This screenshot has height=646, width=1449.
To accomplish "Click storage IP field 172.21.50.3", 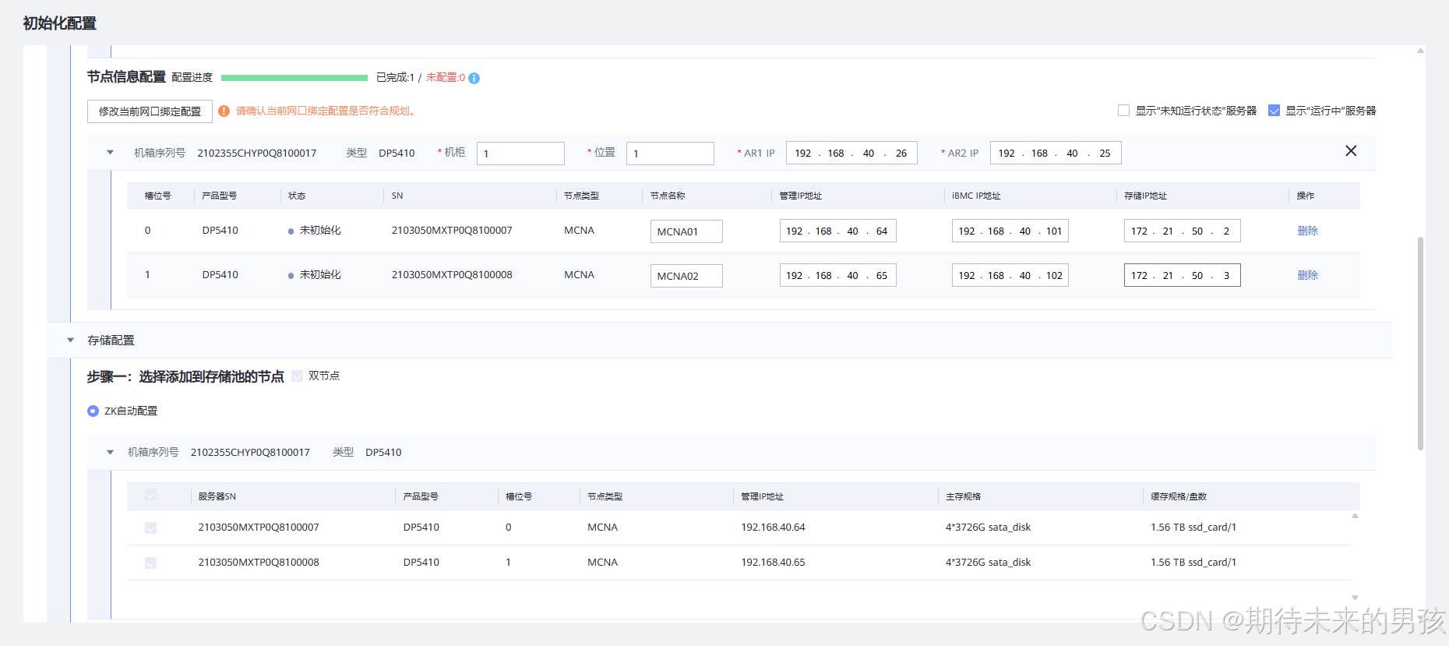I will click(1182, 275).
